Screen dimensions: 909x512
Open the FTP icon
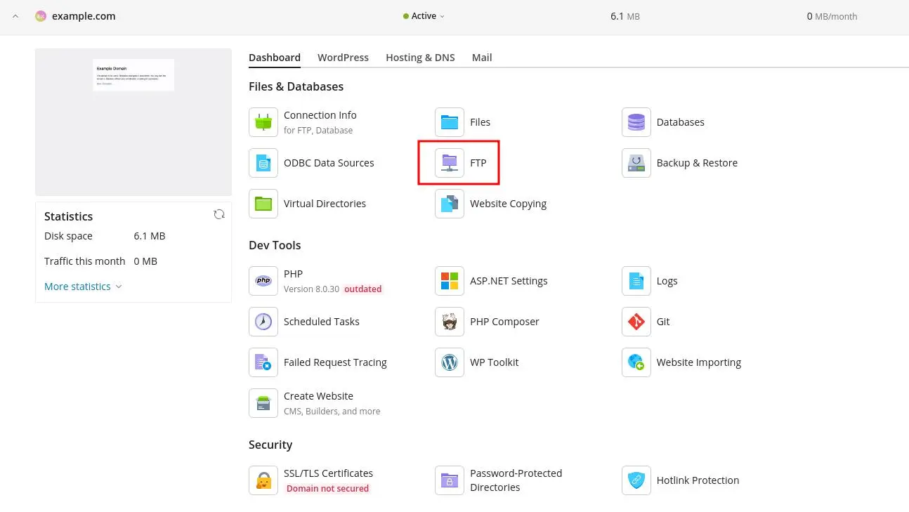449,163
